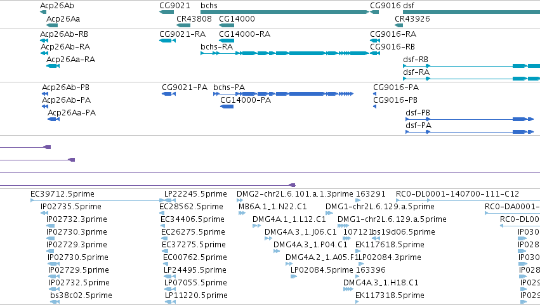
Task: Select the bchs-PA coding sequence glyph
Action: 284,94
